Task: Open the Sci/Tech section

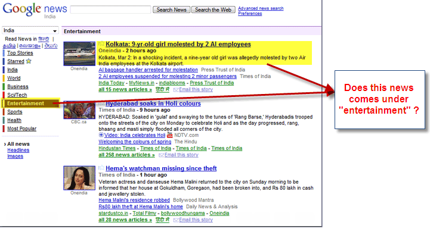Action: (17, 95)
